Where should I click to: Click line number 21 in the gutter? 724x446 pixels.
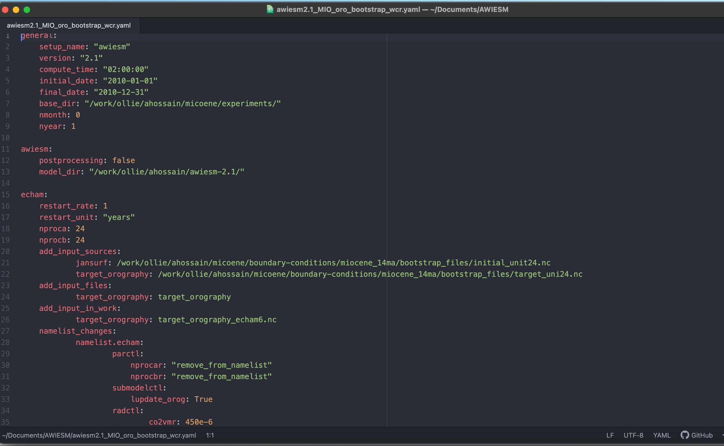(x=5, y=262)
